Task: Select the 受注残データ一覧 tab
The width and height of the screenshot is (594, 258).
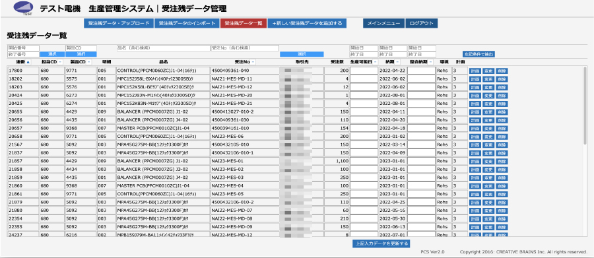Action: point(243,24)
